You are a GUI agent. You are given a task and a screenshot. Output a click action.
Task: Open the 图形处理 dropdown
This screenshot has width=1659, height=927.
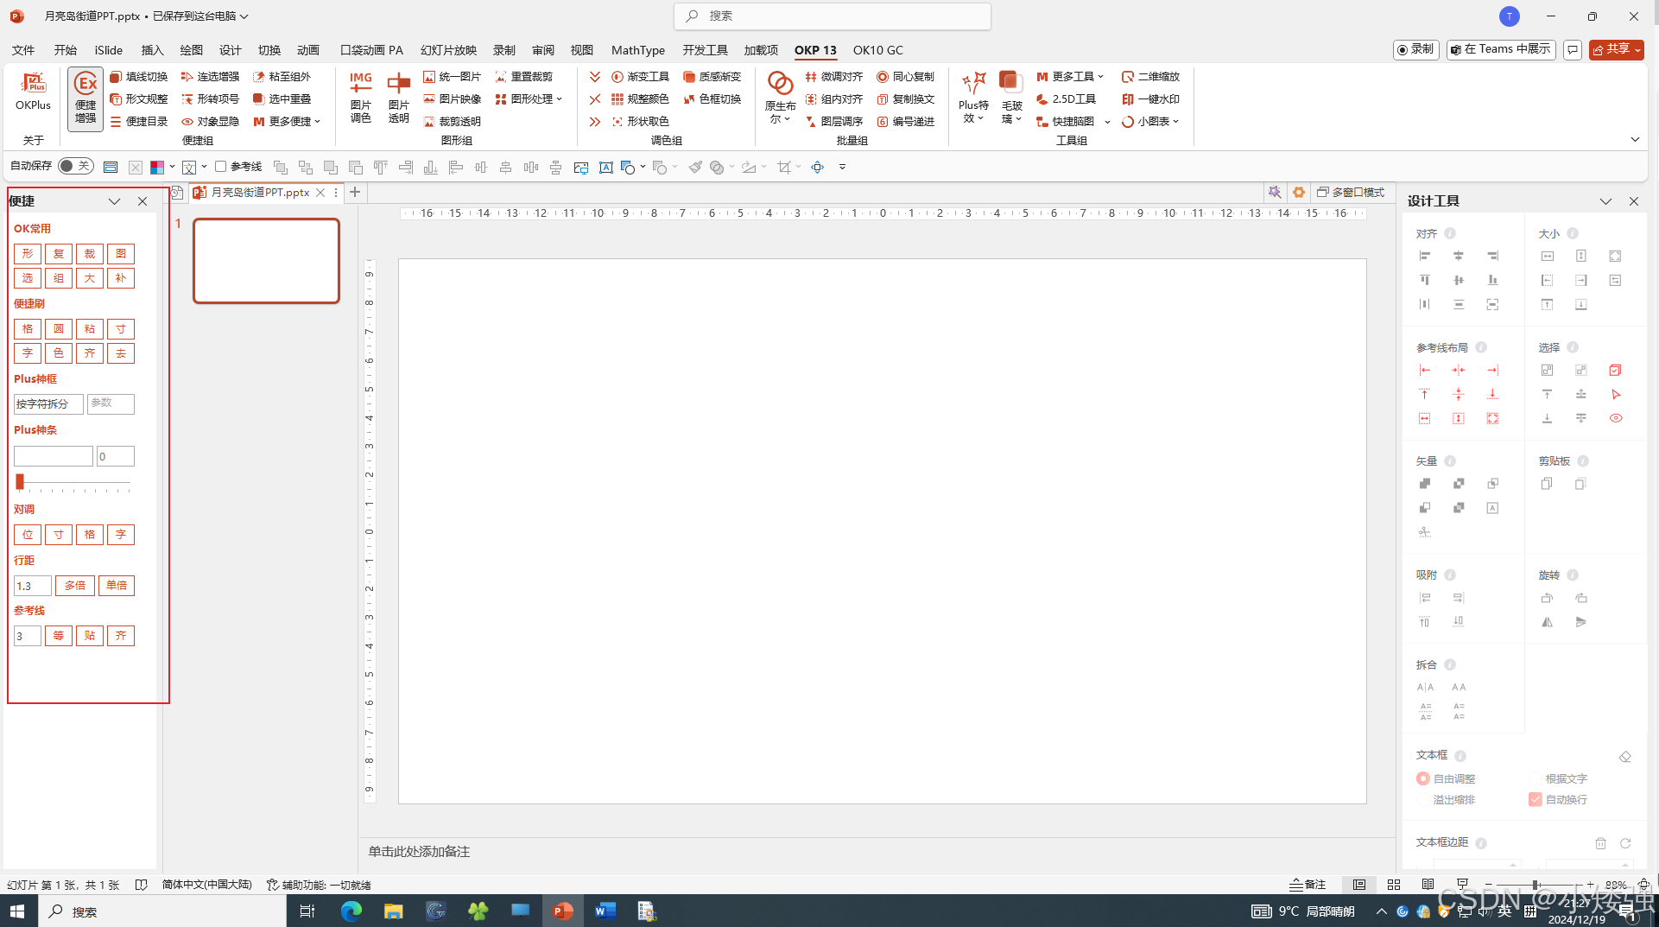[x=529, y=99]
